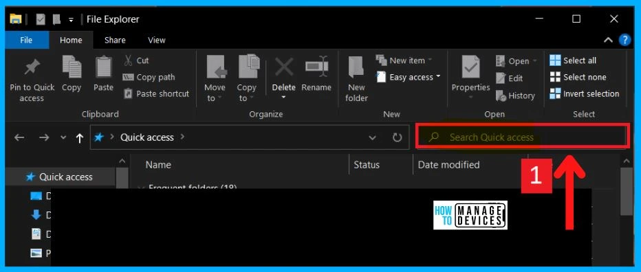The height and width of the screenshot is (272, 641).
Task: Expand address bar previous locations dropdown
Action: [x=372, y=137]
